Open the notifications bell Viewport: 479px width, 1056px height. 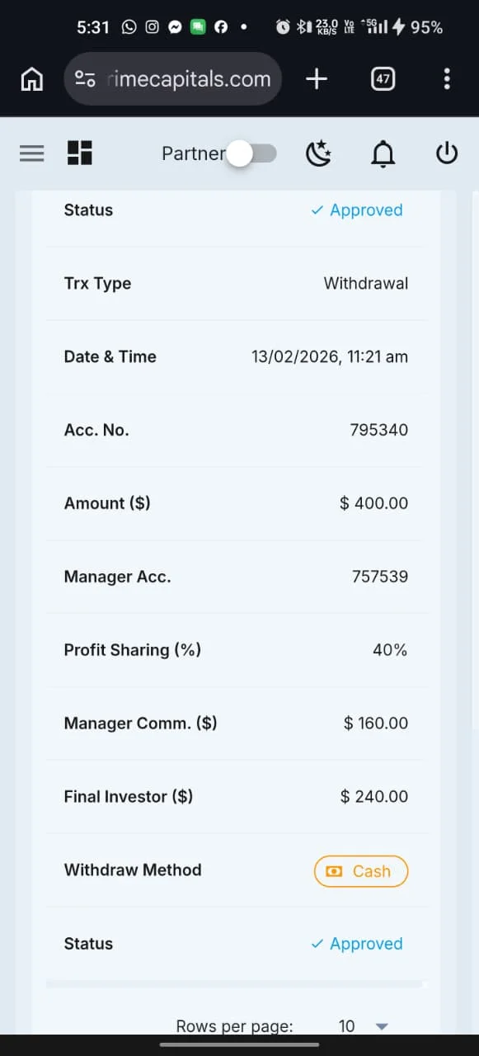383,153
